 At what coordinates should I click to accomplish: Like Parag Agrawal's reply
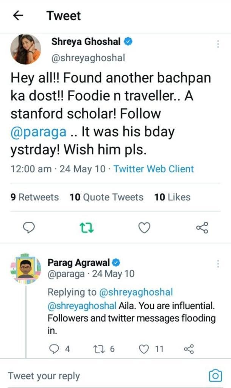click(144, 349)
